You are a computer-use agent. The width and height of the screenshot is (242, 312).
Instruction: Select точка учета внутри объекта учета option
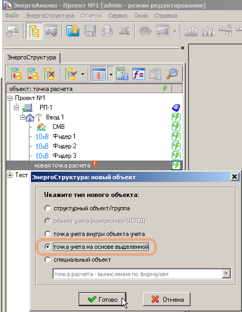pos(48,234)
